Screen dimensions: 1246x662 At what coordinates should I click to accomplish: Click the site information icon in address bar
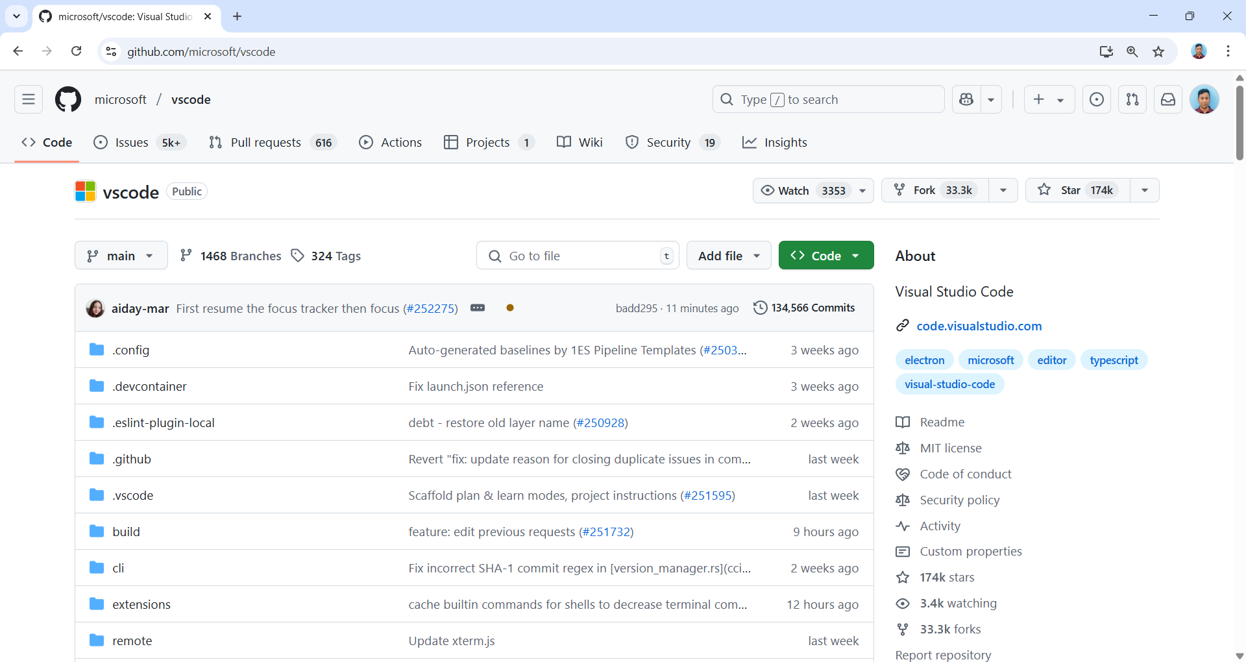pyautogui.click(x=112, y=51)
